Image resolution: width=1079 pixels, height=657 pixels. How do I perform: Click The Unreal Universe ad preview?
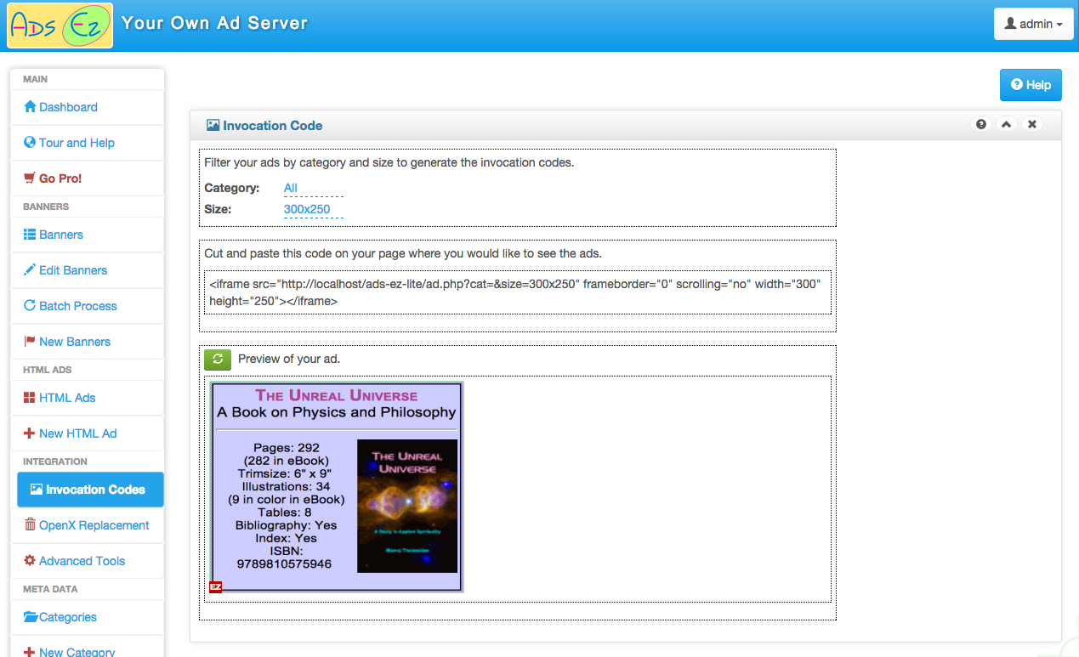click(337, 487)
